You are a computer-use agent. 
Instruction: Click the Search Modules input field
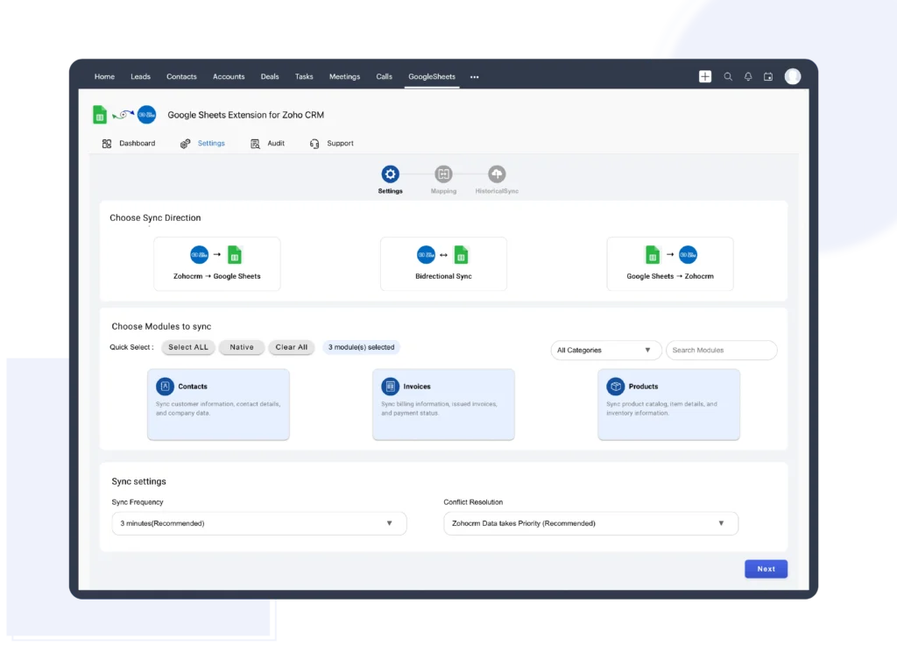[x=721, y=350]
